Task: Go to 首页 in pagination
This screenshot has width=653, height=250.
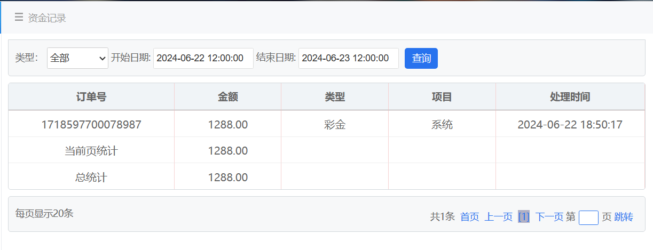Action: pyautogui.click(x=470, y=217)
